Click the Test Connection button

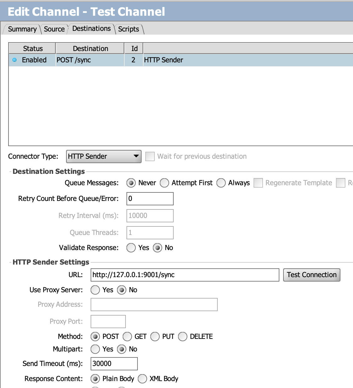click(x=311, y=275)
